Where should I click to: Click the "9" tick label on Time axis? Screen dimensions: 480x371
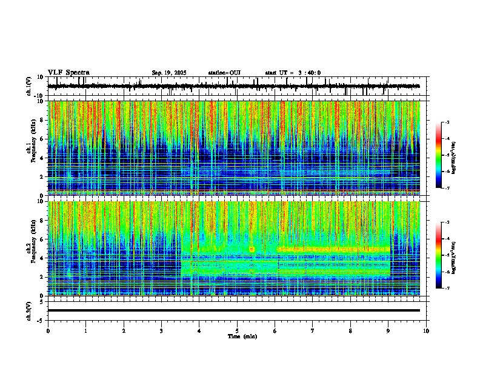(x=388, y=331)
